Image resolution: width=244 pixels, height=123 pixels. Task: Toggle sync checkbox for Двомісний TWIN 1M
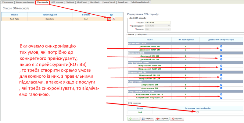click(x=221, y=47)
